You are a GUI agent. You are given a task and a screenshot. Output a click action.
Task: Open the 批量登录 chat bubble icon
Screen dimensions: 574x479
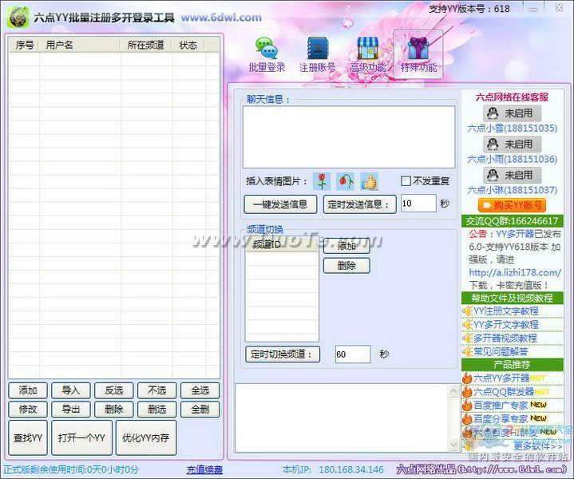pos(266,49)
